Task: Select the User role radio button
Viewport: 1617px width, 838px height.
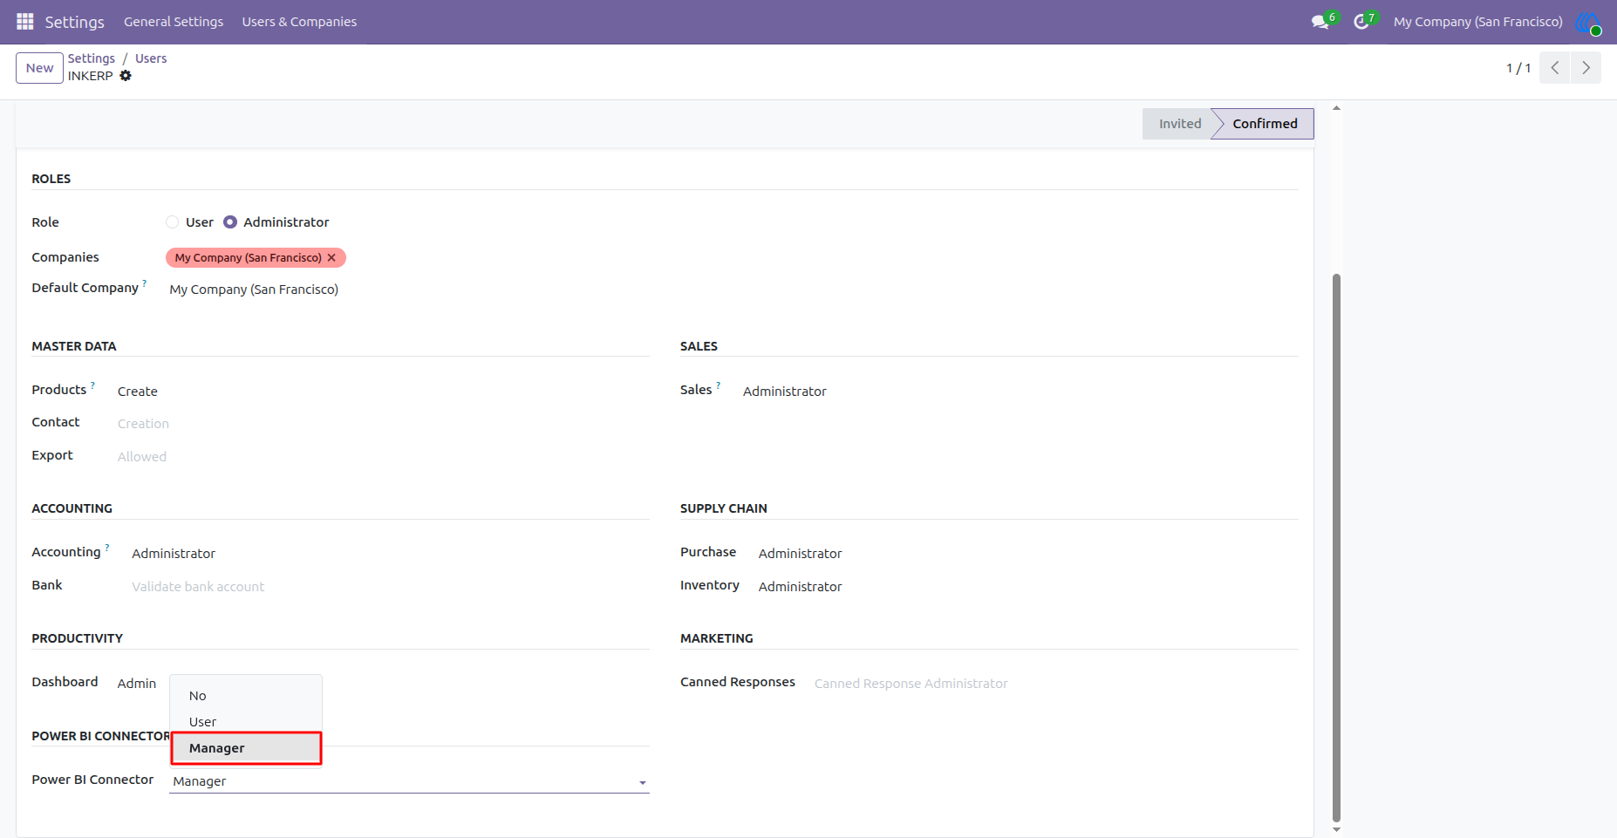Action: [173, 222]
